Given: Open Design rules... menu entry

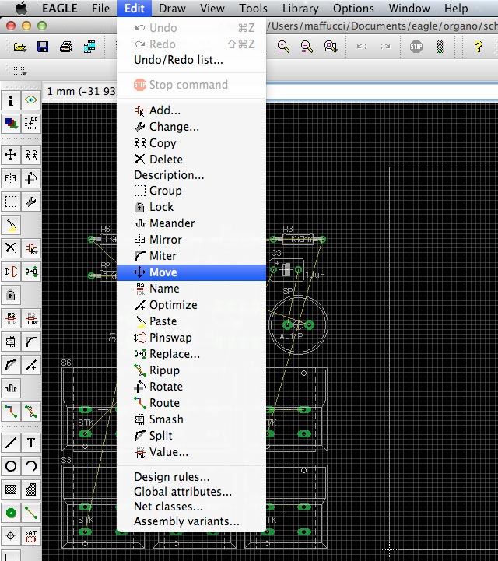Looking at the screenshot, I should point(171,477).
